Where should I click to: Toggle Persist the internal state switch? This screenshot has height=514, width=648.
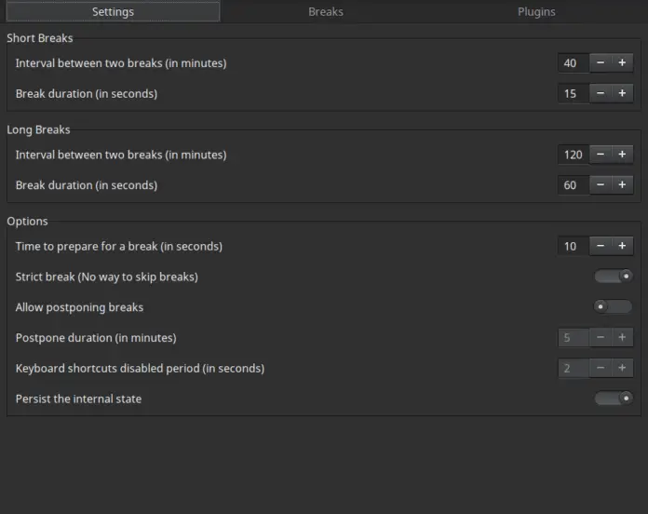[x=614, y=399]
